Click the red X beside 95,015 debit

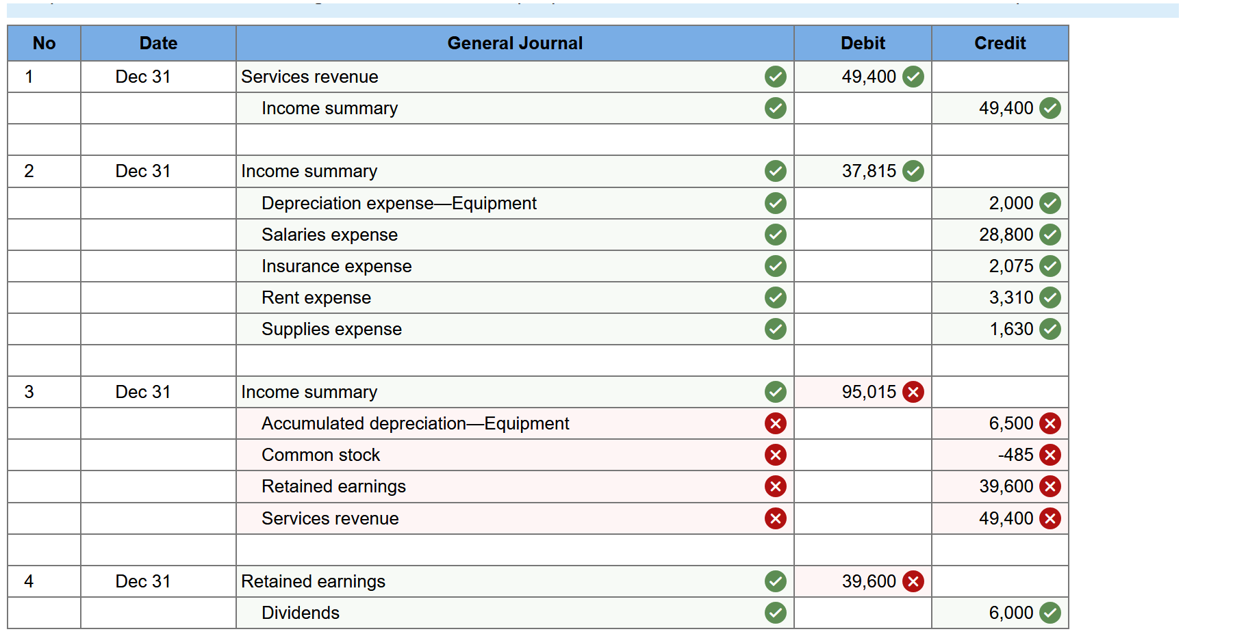913,392
